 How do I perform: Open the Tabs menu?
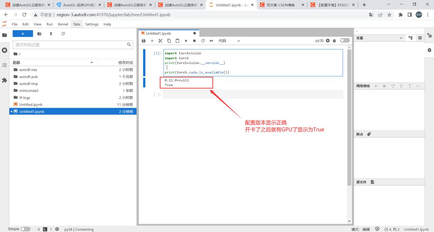(x=77, y=24)
